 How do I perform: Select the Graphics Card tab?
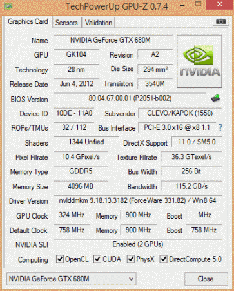[x=28, y=21]
